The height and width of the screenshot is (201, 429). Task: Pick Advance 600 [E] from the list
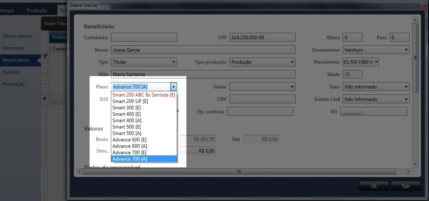tap(144, 140)
